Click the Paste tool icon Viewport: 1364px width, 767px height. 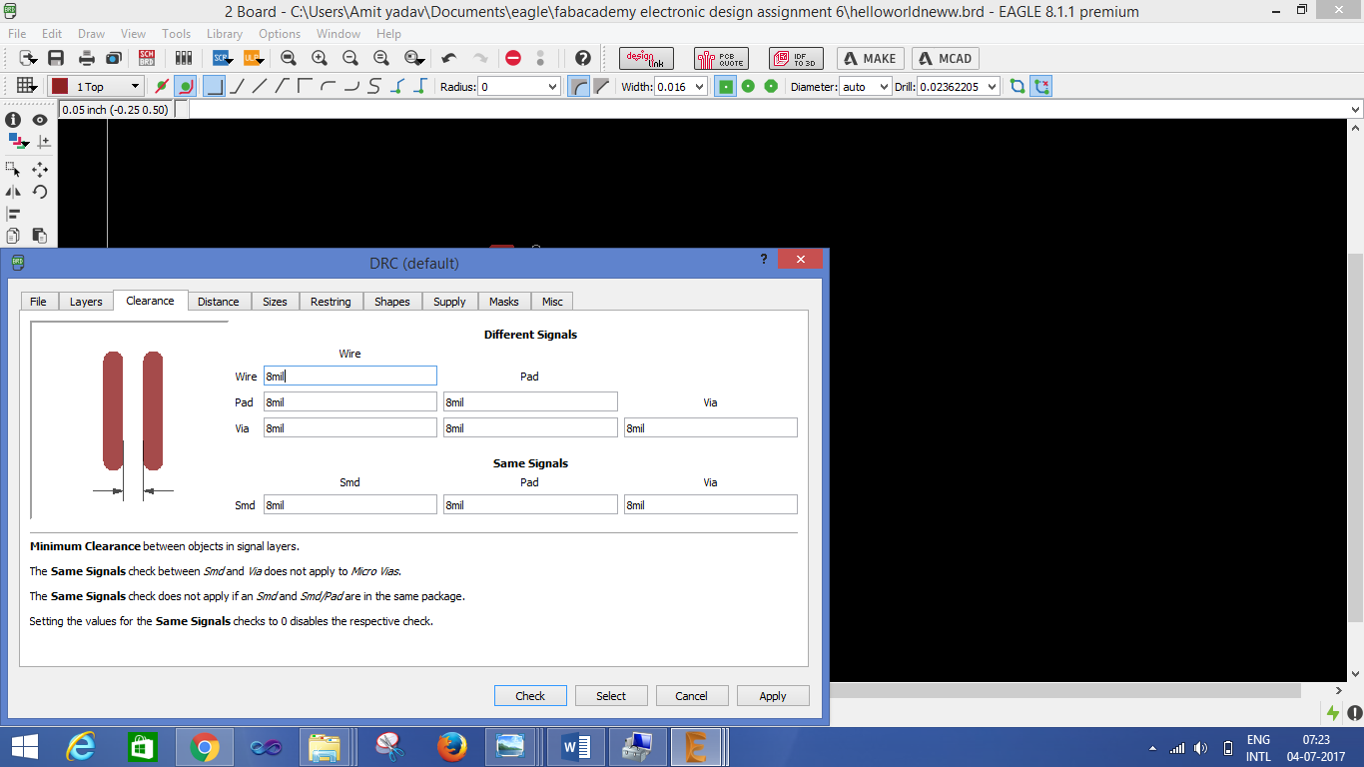[40, 236]
